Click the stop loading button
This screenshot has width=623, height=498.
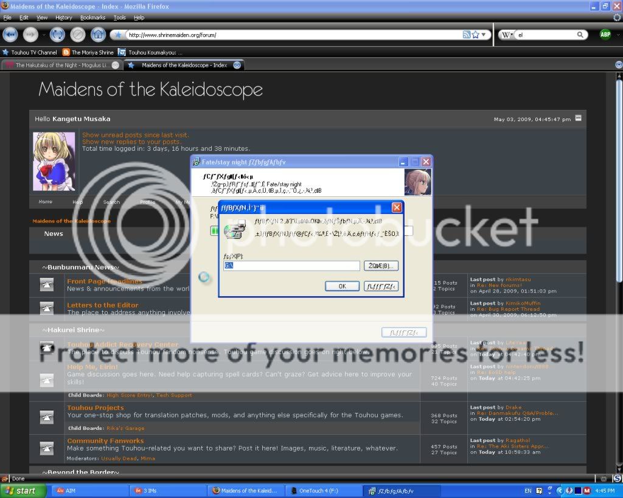[x=78, y=35]
